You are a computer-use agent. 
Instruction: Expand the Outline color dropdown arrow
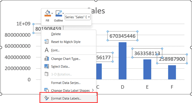[x=63, y=13]
